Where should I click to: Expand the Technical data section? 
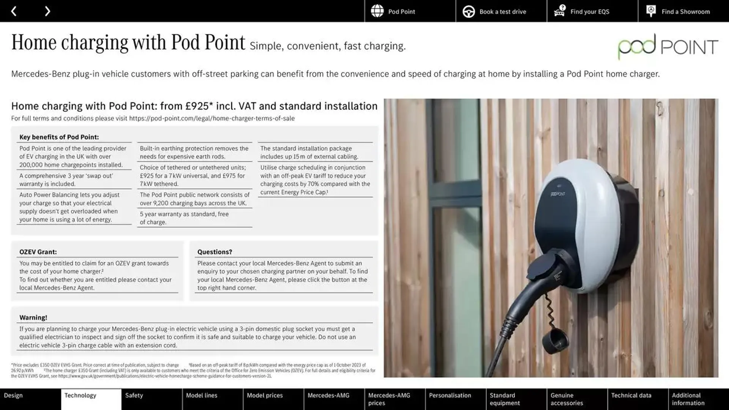[631, 396]
